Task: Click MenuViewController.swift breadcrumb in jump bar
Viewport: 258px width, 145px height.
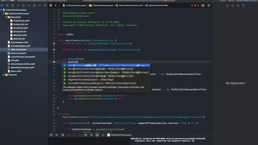Action: pyautogui.click(x=129, y=5)
